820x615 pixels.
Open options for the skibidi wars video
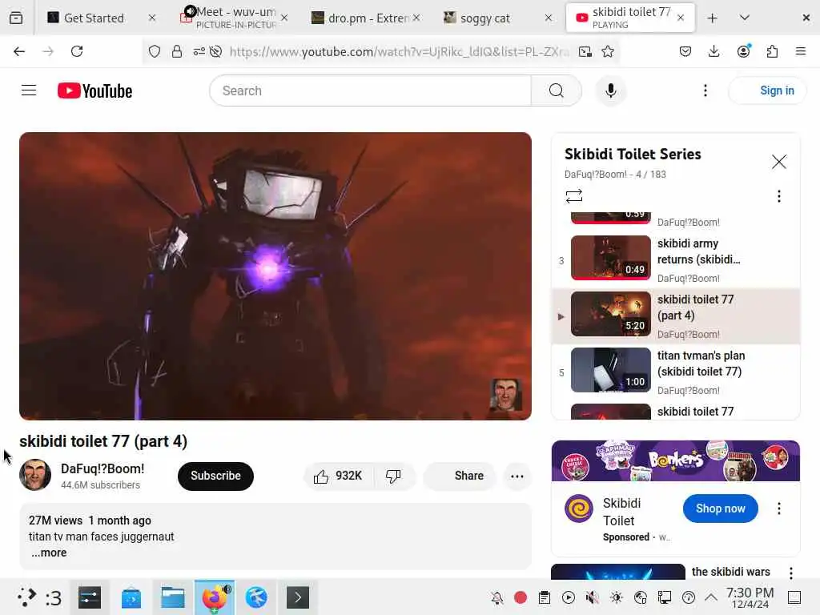[790, 573]
